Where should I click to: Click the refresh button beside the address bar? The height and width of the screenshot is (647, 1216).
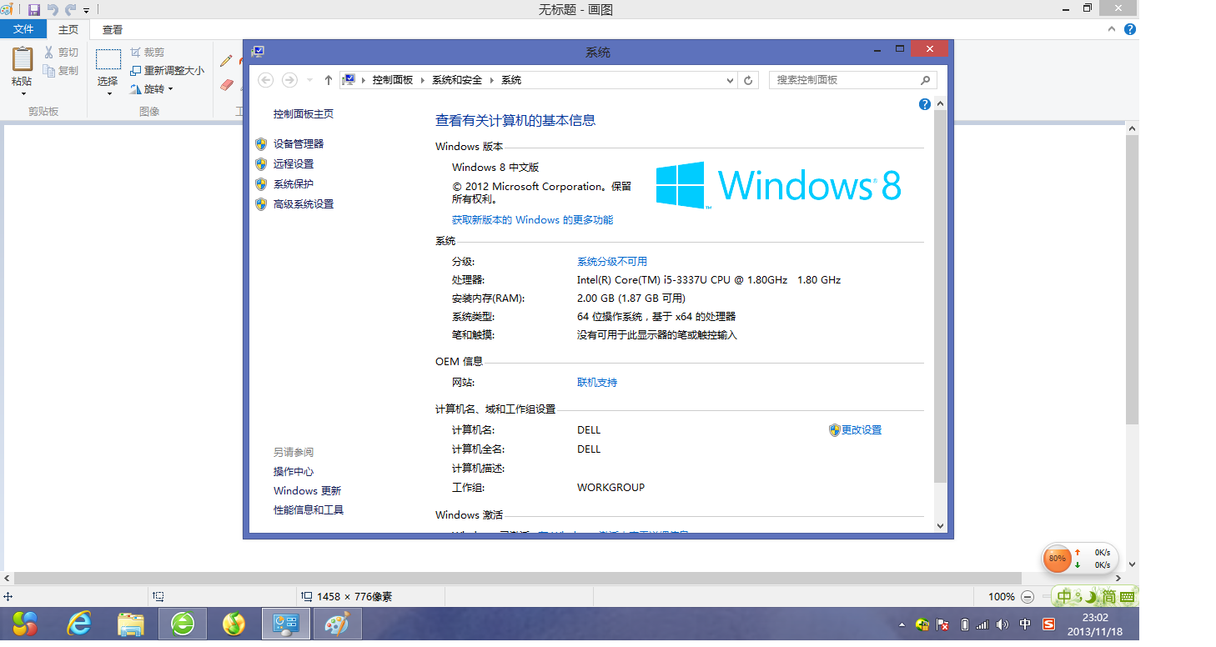748,80
